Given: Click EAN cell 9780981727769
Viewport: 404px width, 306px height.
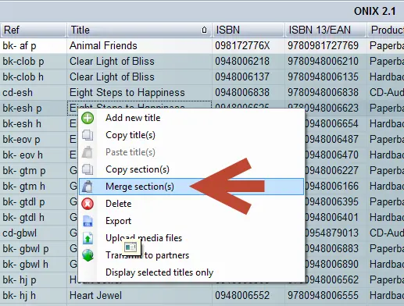Looking at the screenshot, I should pyautogui.click(x=326, y=46).
